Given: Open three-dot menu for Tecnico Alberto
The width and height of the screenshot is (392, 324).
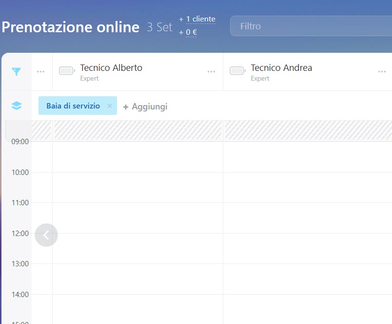Looking at the screenshot, I should (211, 72).
